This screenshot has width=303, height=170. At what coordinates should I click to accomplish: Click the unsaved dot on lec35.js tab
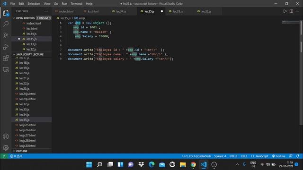pos(162,11)
